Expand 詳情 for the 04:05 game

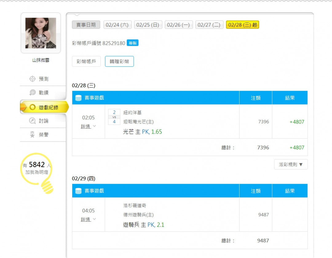coord(88,219)
